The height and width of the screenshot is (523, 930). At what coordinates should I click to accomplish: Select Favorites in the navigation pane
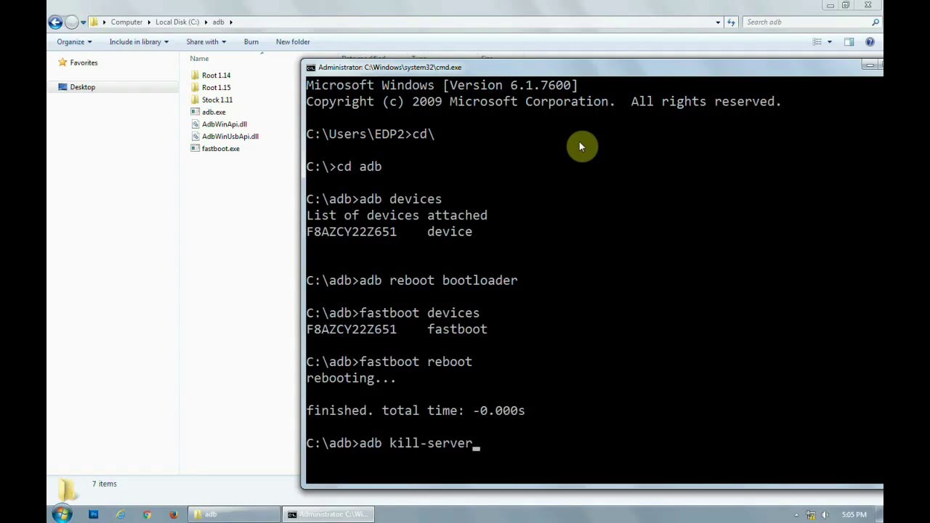point(84,62)
